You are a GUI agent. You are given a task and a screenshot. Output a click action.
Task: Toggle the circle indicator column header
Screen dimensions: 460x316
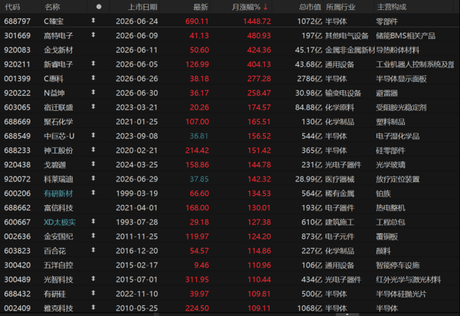click(99, 7)
